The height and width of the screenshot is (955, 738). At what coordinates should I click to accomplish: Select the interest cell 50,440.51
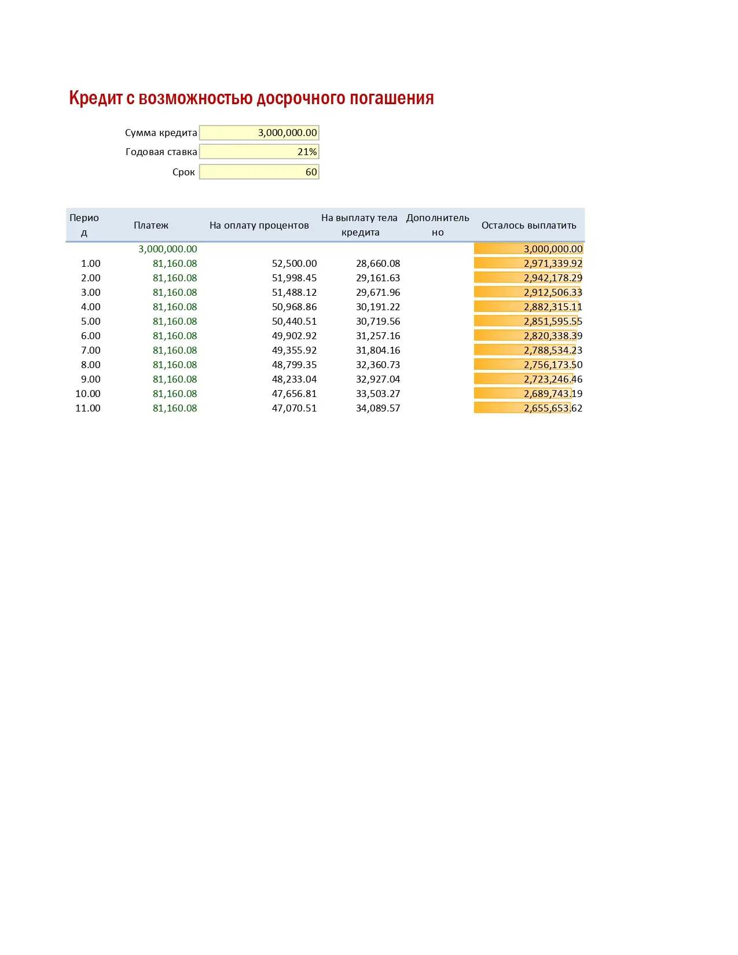pyautogui.click(x=295, y=321)
